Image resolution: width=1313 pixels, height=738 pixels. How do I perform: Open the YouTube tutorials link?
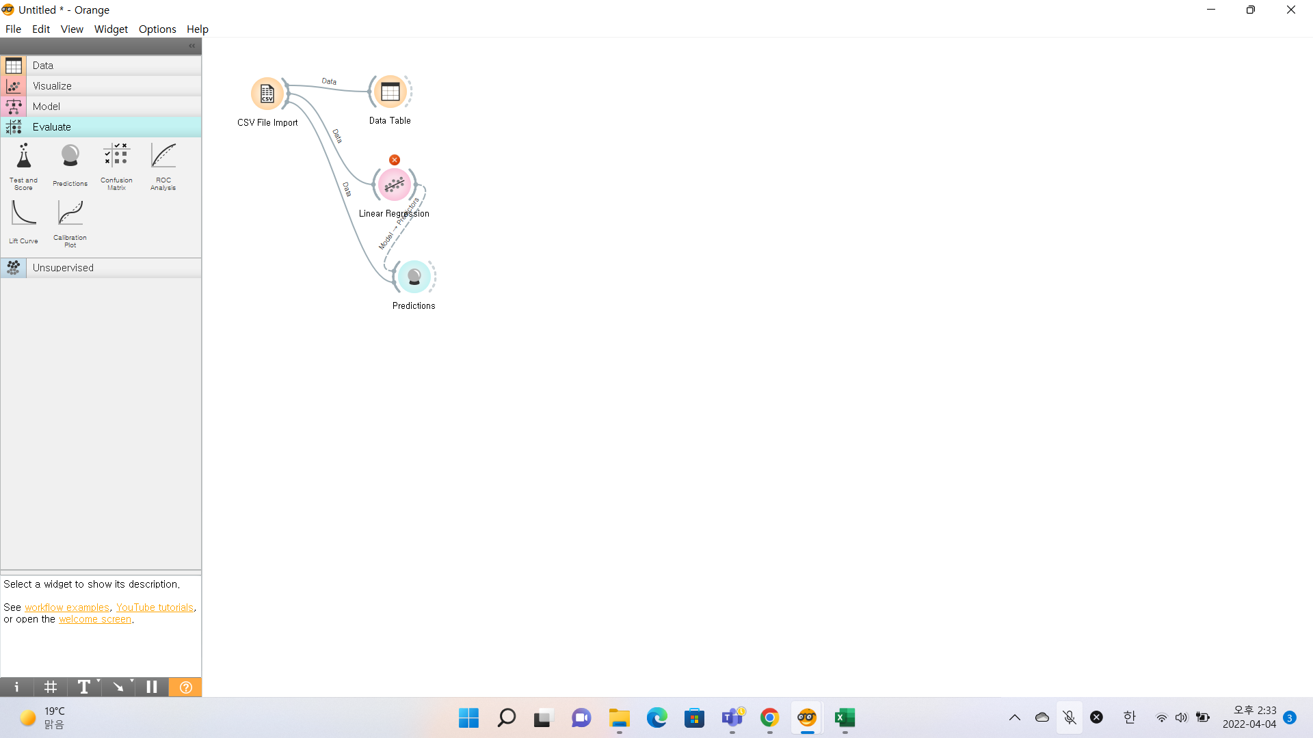click(x=155, y=607)
